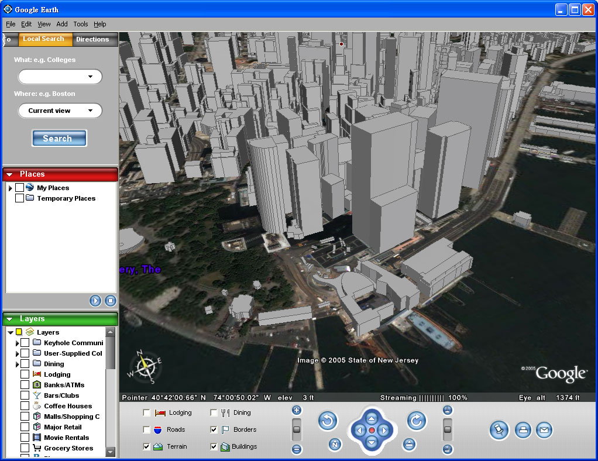Add a placemark with pushpin button
This screenshot has height=461, width=598.
(499, 430)
